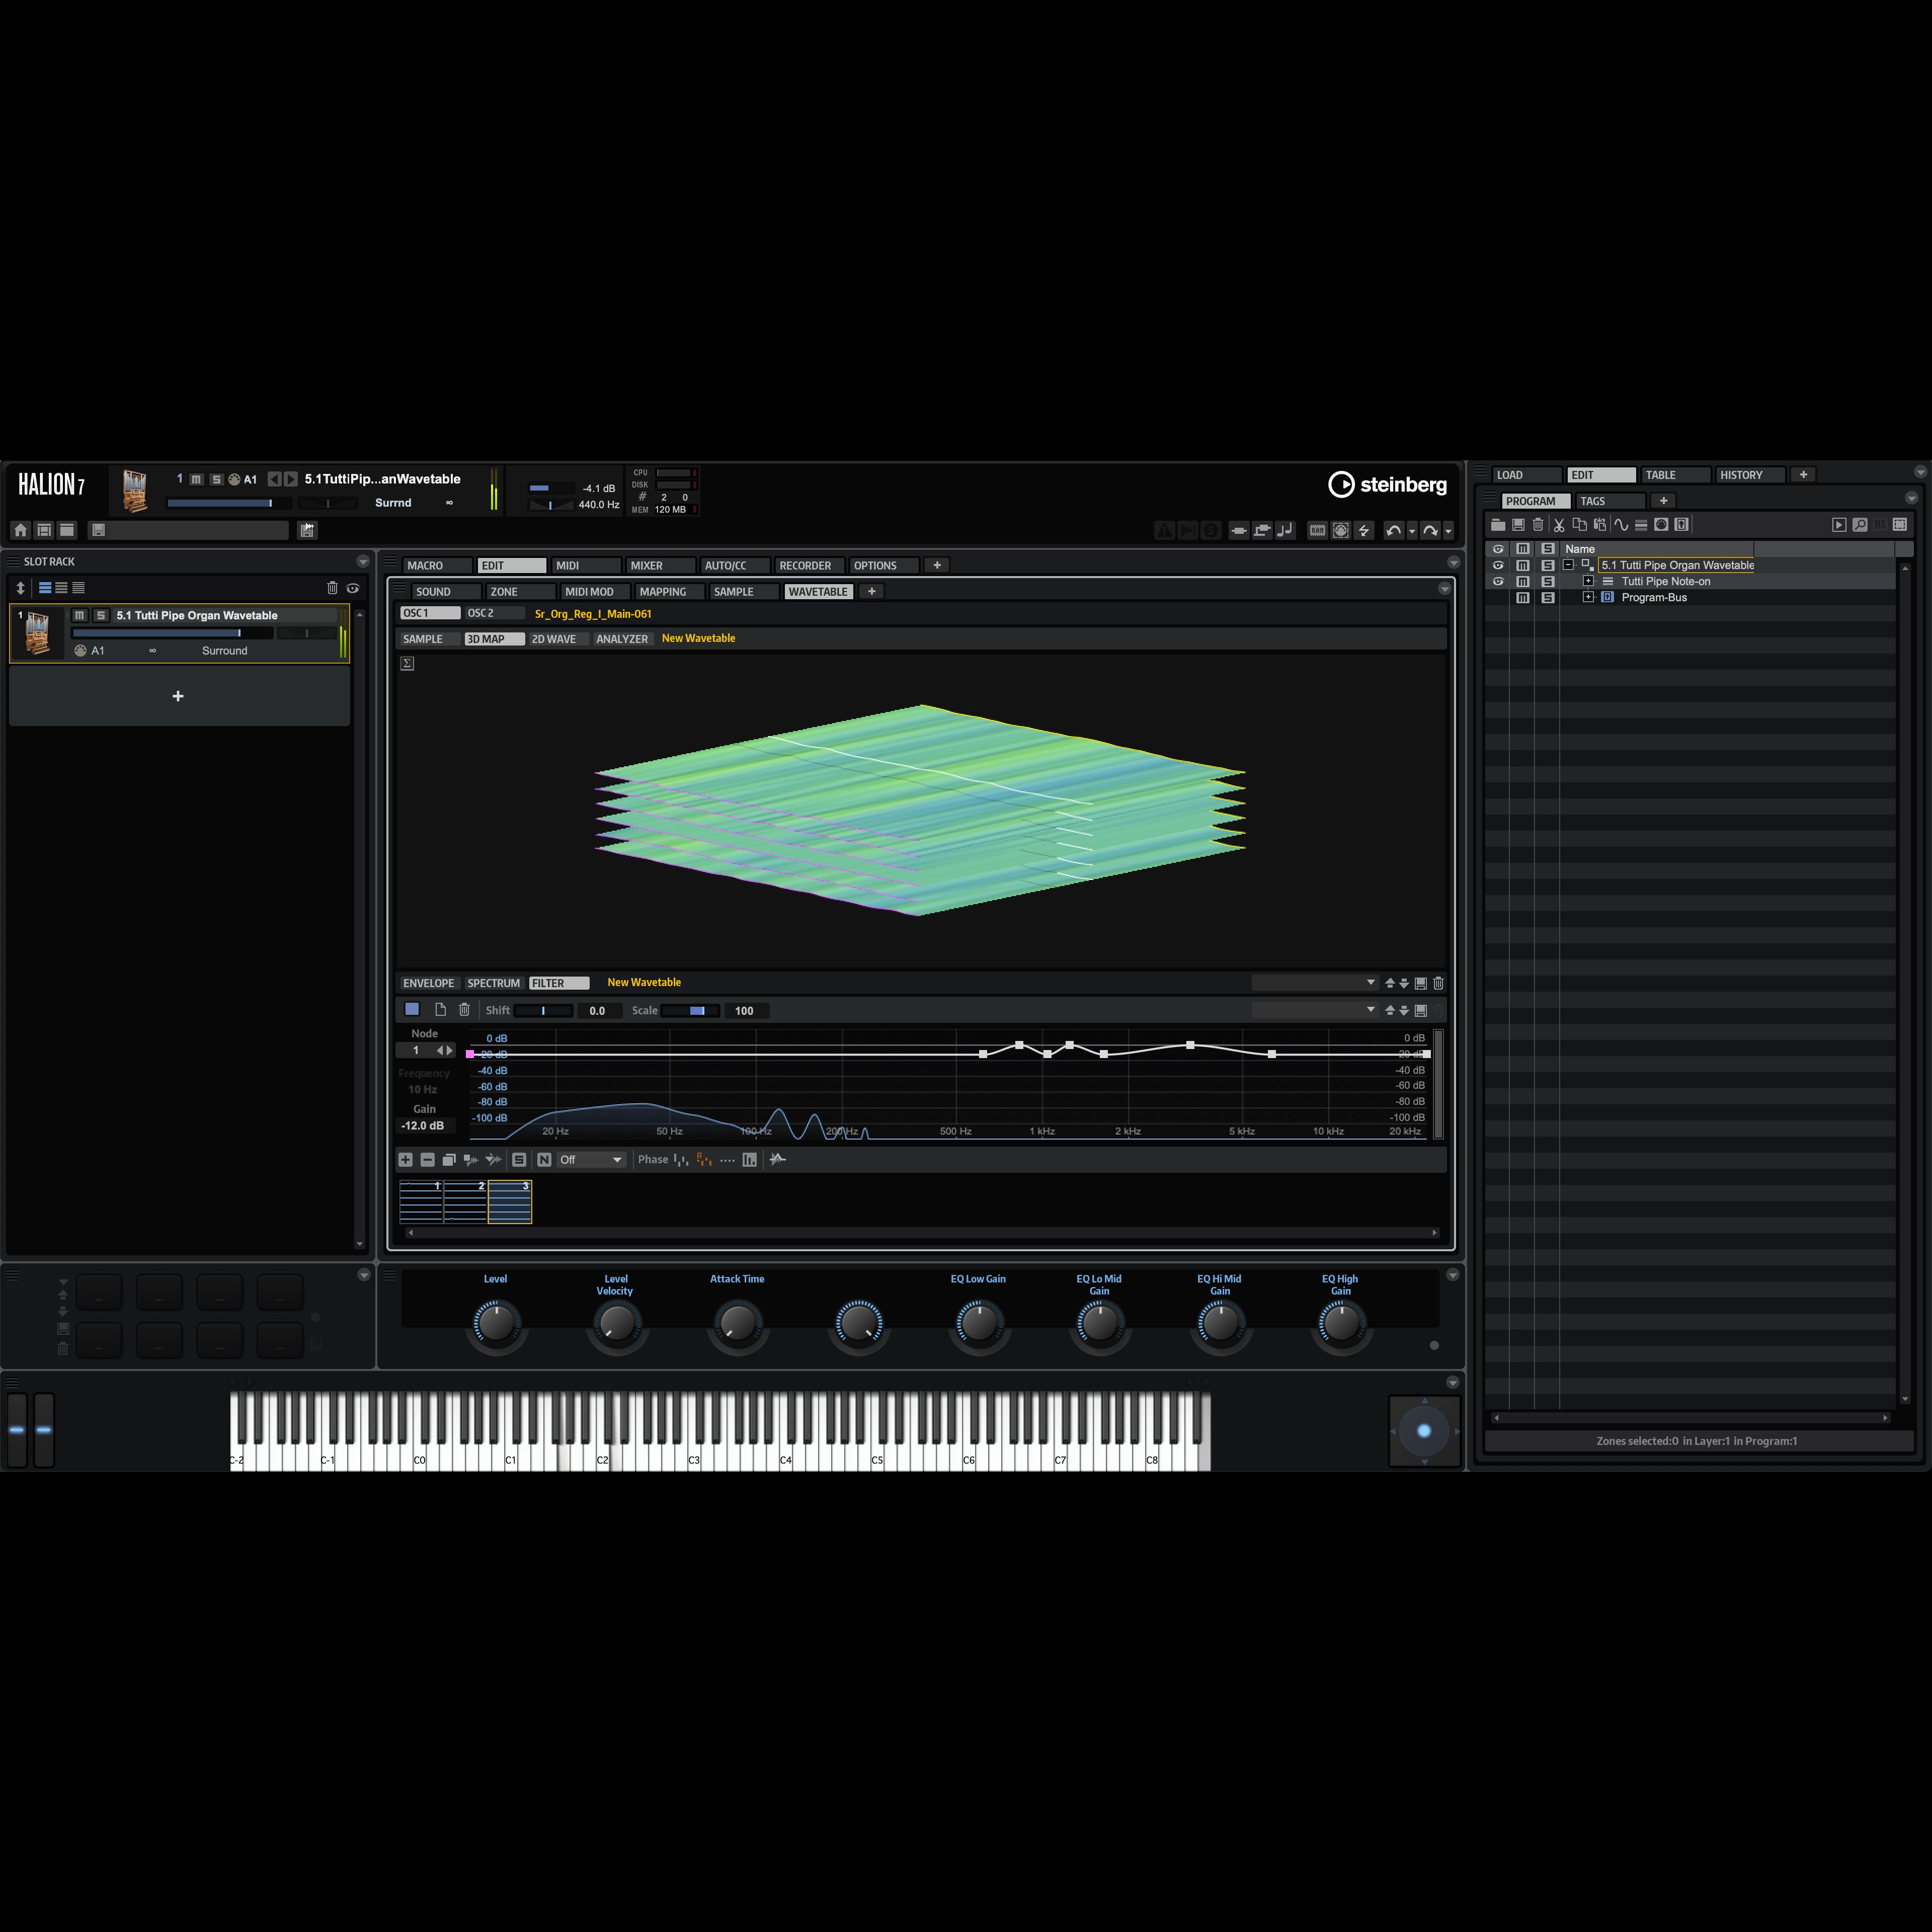Image resolution: width=1932 pixels, height=1932 pixels.
Task: Click the paste icon in program tree toolbar
Action: (x=1600, y=525)
